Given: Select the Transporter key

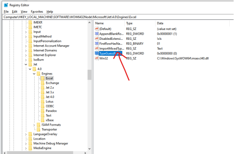Looking at the screenshot, I should 49,129.
